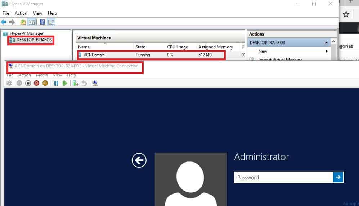Expand the New submenu arrow in Actions
359x206 pixels.
pyautogui.click(x=327, y=51)
